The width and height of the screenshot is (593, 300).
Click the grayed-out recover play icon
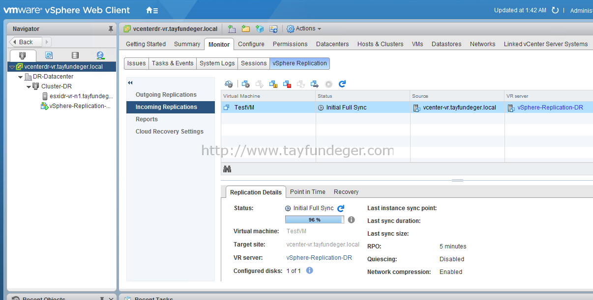(x=328, y=84)
